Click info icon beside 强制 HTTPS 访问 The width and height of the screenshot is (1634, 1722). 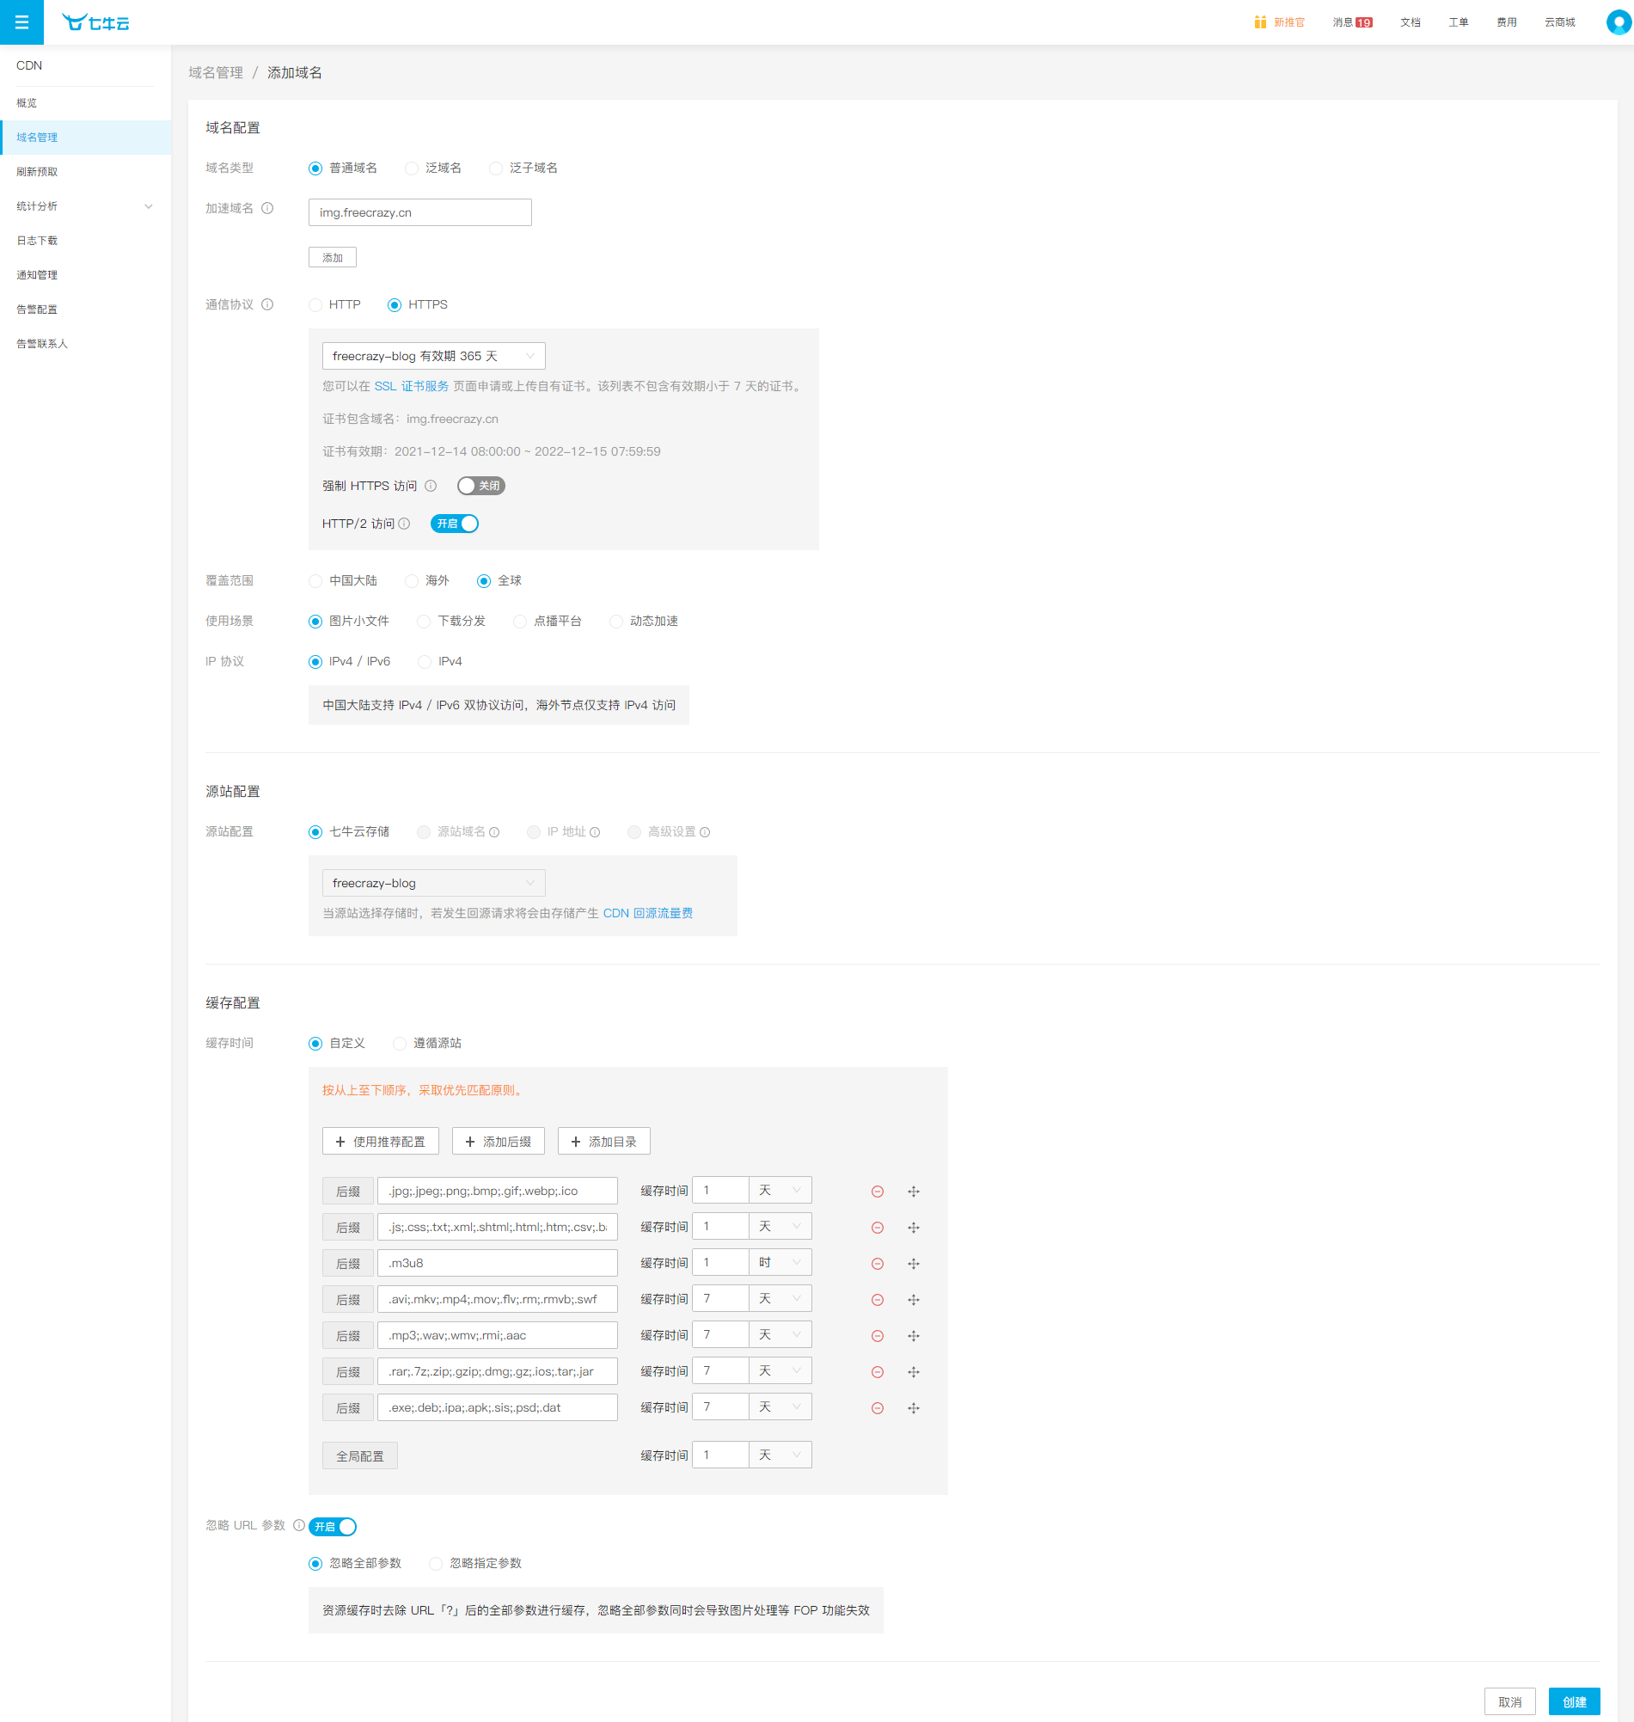tap(431, 486)
